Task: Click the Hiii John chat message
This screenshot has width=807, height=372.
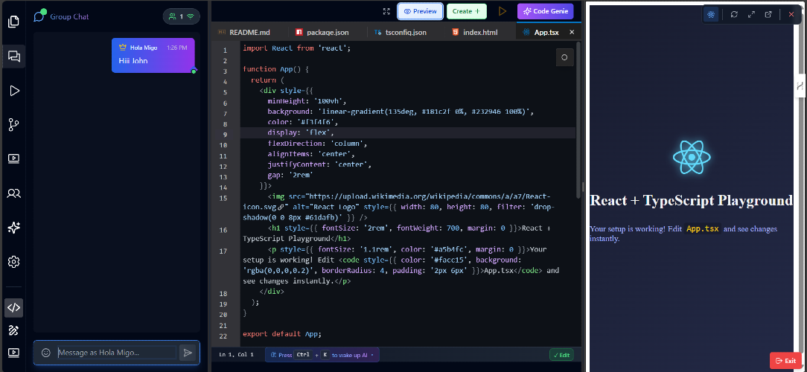Action: tap(133, 61)
